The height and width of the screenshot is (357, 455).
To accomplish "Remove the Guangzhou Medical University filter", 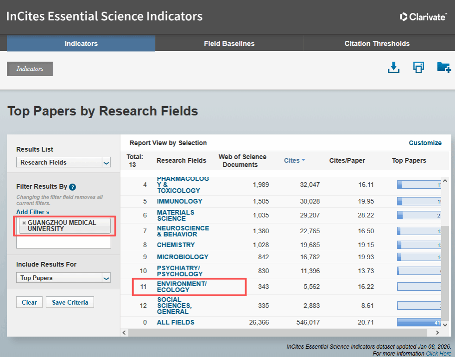I will tap(24, 223).
